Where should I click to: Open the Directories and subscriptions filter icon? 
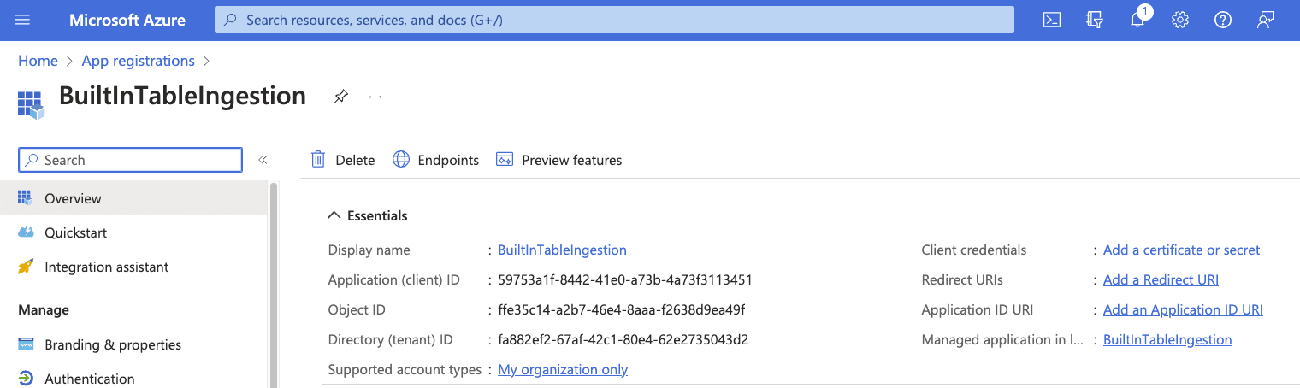tap(1095, 20)
